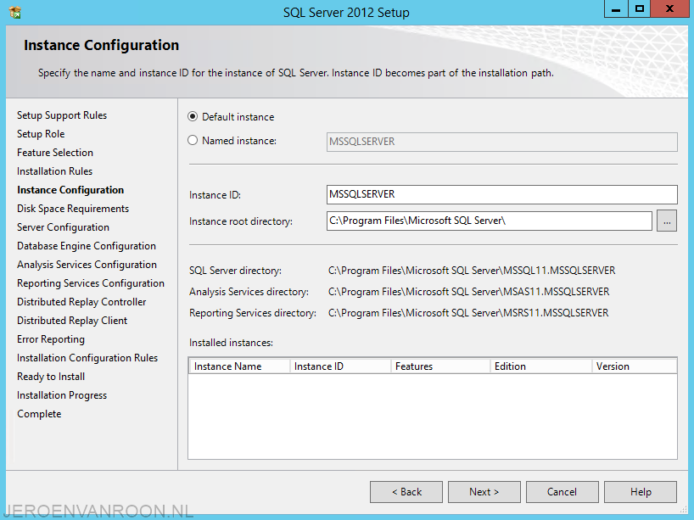Select the Default instance radio button
This screenshot has width=694, height=520.
click(x=193, y=117)
